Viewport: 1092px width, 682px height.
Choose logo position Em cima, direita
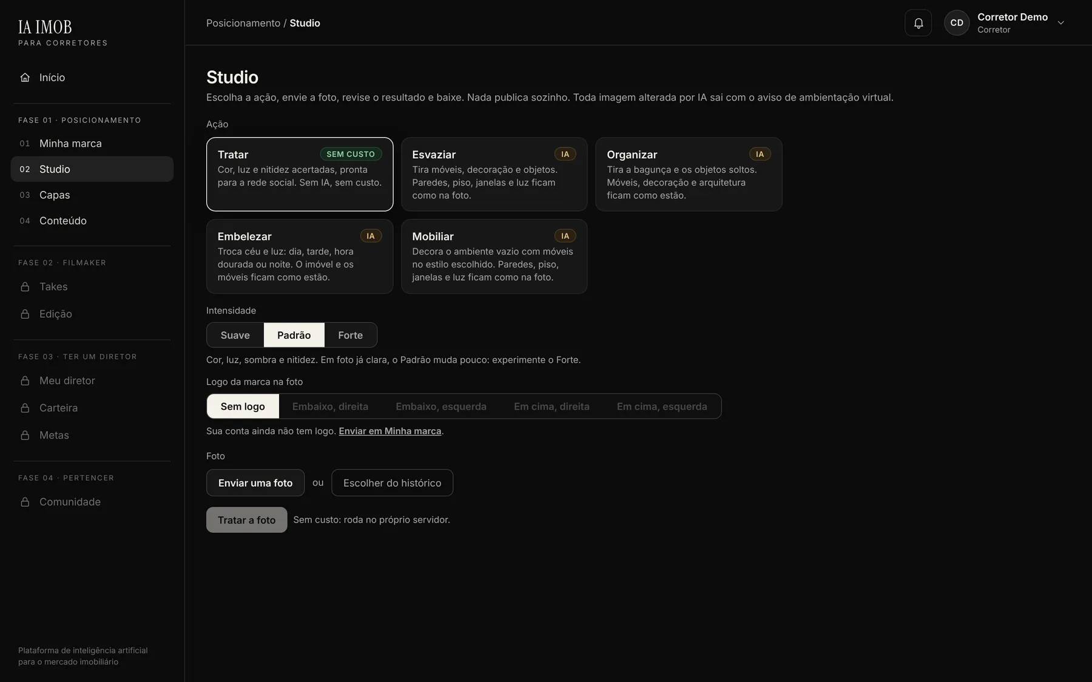[x=551, y=406]
